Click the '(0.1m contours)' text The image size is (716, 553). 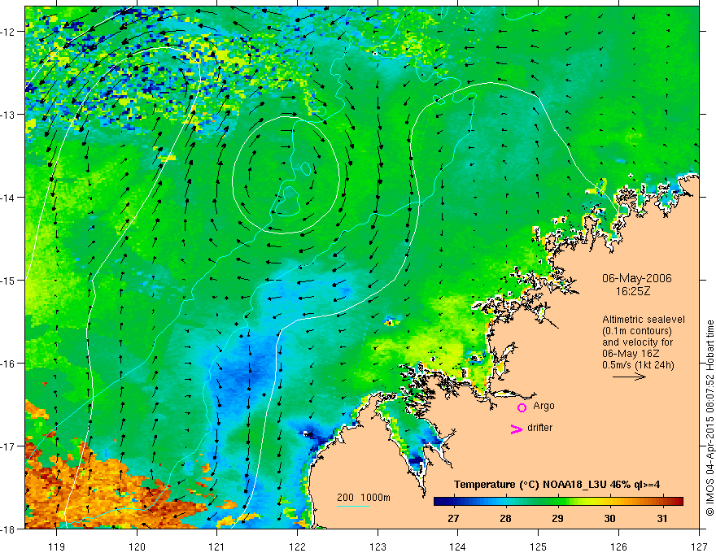(x=637, y=331)
